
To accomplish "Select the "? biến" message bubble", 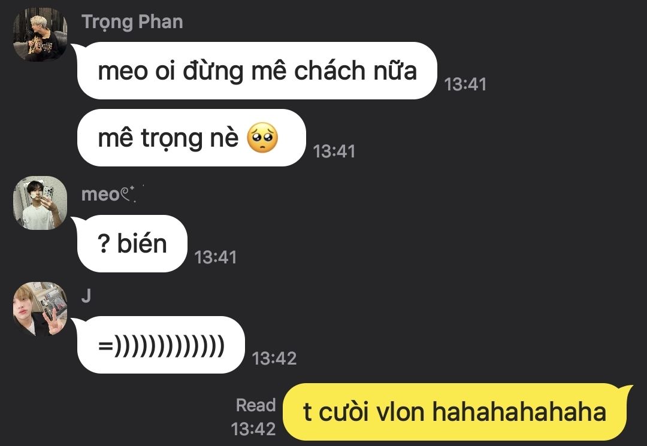I will tap(132, 244).
